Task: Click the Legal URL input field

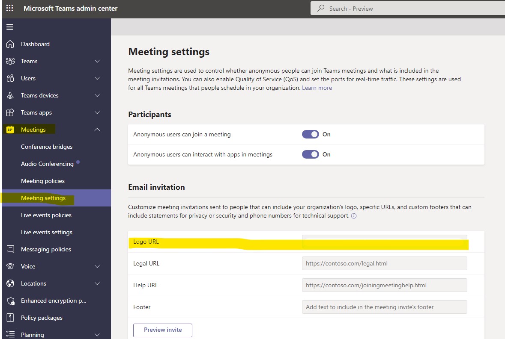Action: [x=385, y=263]
